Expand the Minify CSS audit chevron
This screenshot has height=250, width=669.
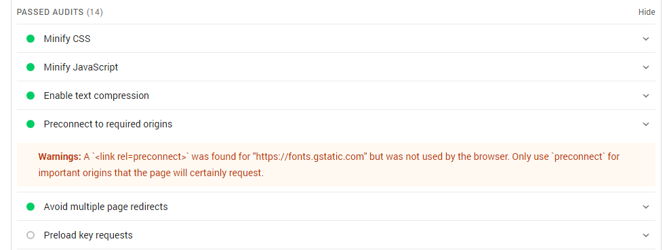pos(646,39)
